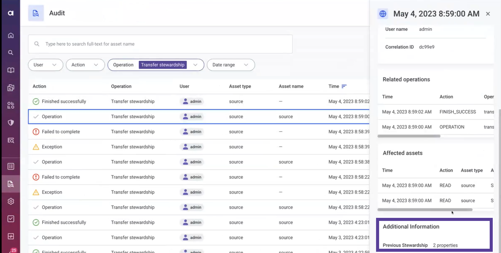Open the Date range filter dropdown
The width and height of the screenshot is (501, 253).
click(231, 65)
